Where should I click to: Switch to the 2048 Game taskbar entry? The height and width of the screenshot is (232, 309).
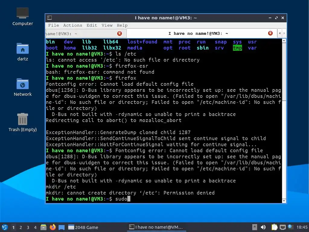[x=83, y=227]
